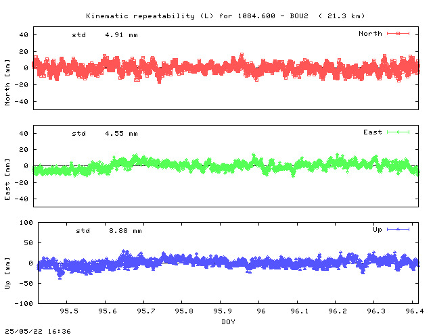The width and height of the screenshot is (433, 335).
Task: Click x-axis tick label 96.4
Action: point(415,311)
